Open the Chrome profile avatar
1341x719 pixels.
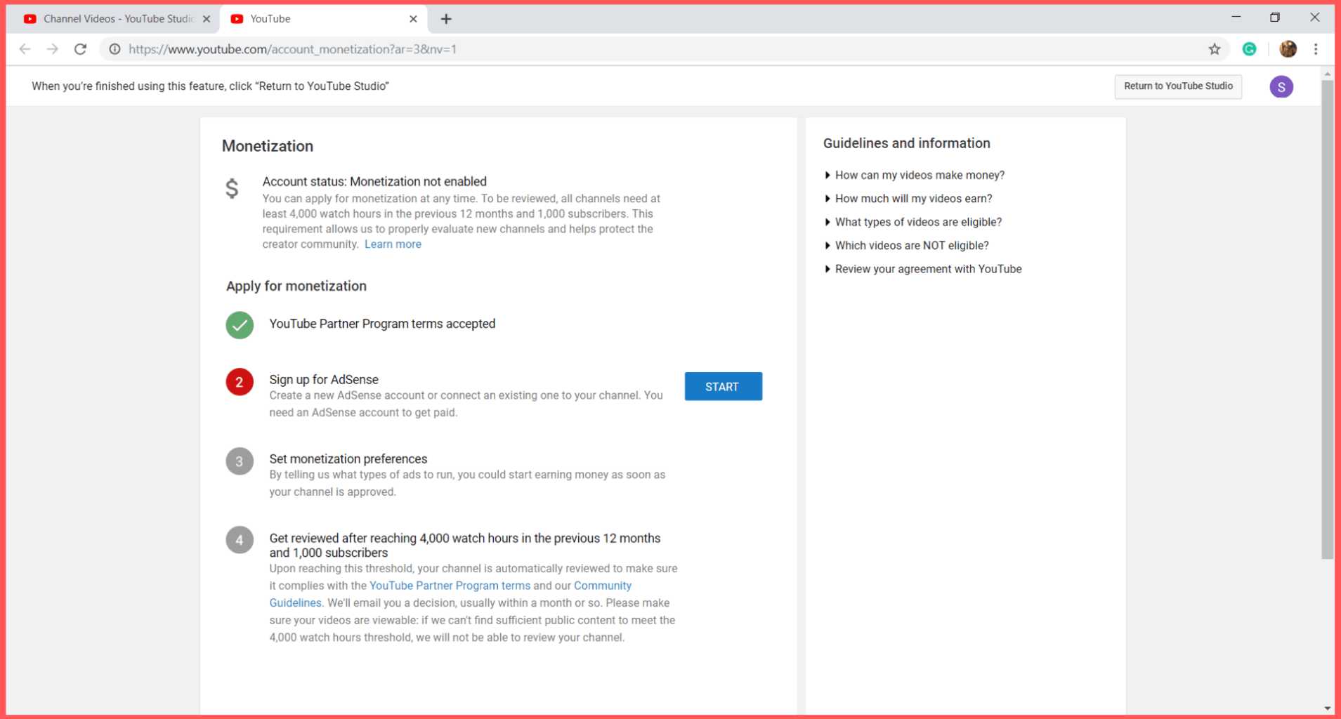click(1288, 49)
